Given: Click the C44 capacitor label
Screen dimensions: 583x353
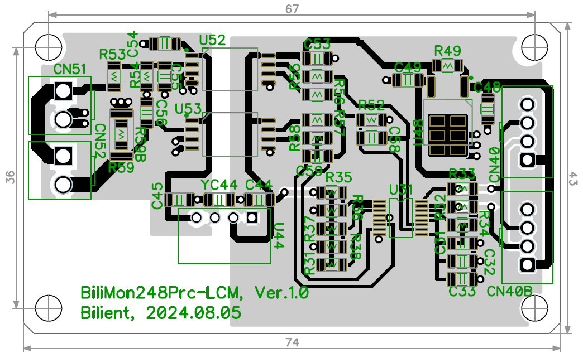Looking at the screenshot, I should coord(259,185).
